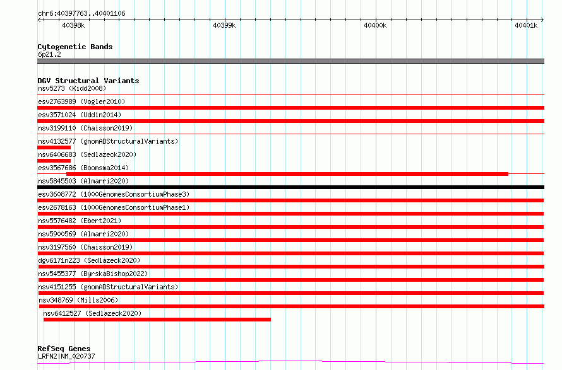Click the right arrow of the ruler
The width and height of the screenshot is (562, 370).
(x=542, y=20)
